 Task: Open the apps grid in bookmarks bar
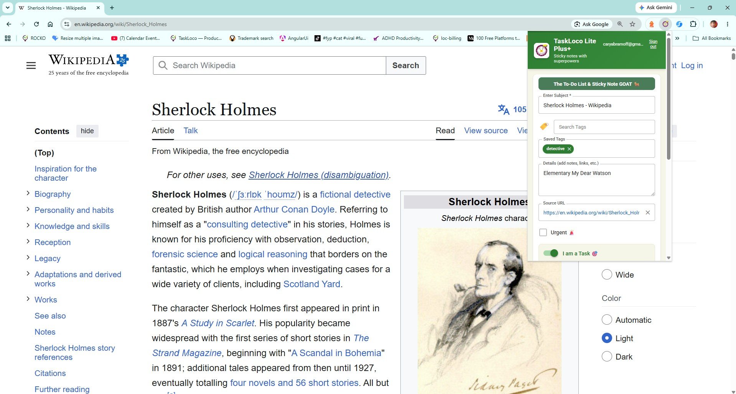[8, 38]
